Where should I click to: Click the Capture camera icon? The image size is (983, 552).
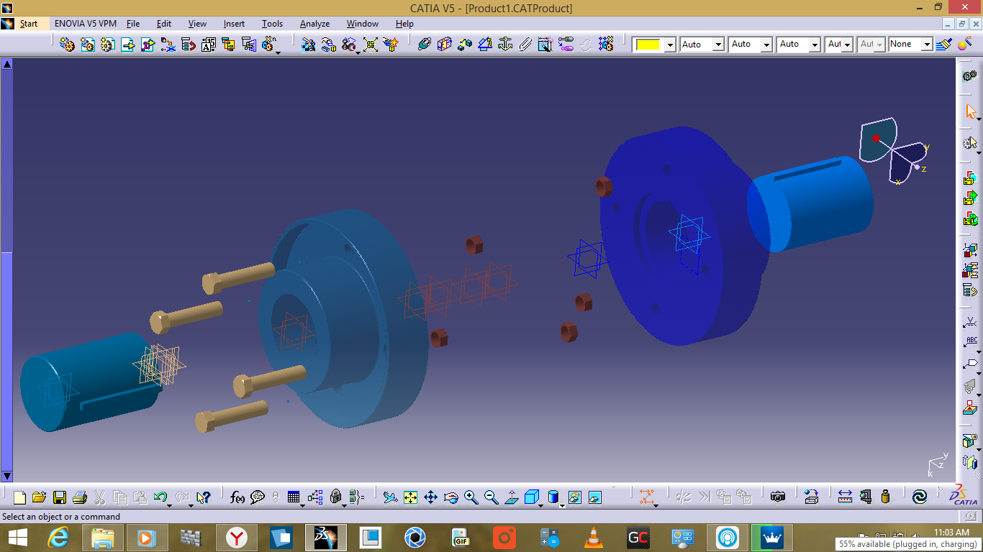[777, 497]
